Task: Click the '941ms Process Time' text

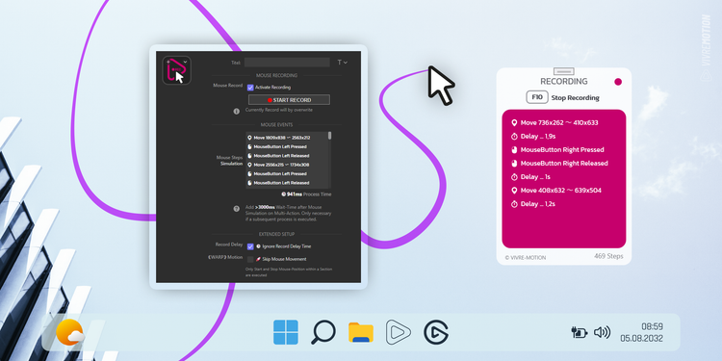Action: (306, 194)
